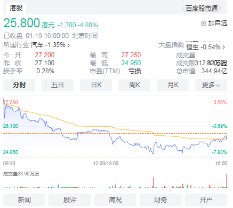Viewport: 233px width, 208px height.
Task: Click the 今开 value 27.200
Action: point(45,55)
